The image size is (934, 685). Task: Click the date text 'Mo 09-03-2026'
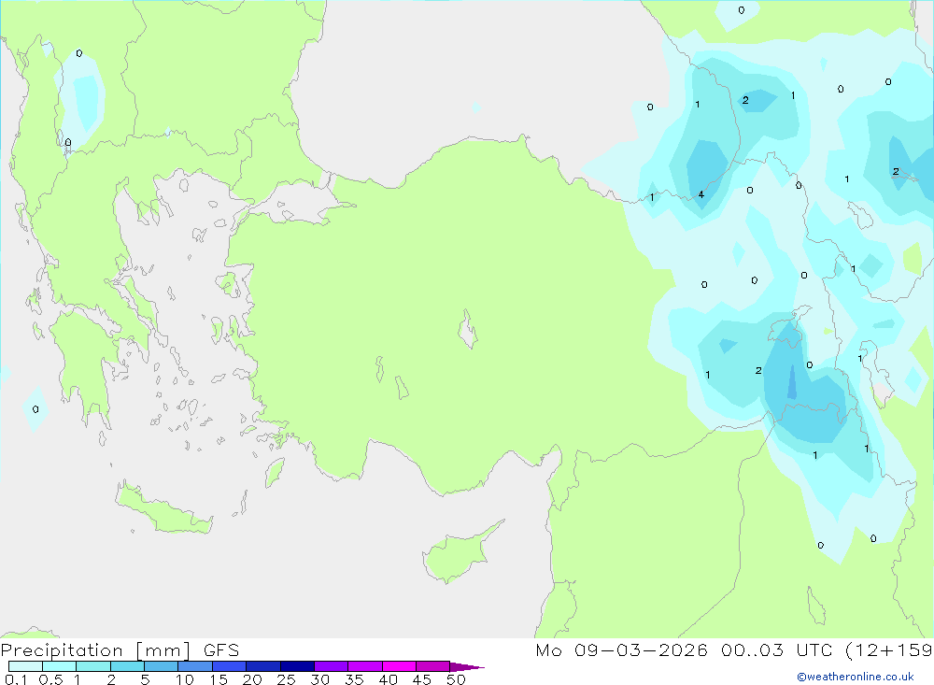tap(621, 649)
